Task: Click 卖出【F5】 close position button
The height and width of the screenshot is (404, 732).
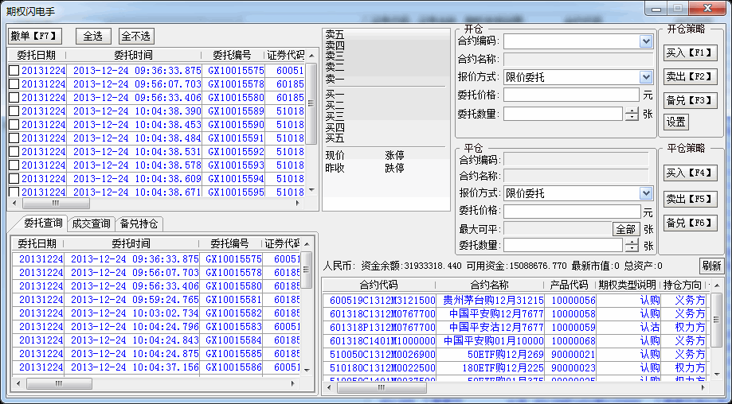Action: (691, 199)
